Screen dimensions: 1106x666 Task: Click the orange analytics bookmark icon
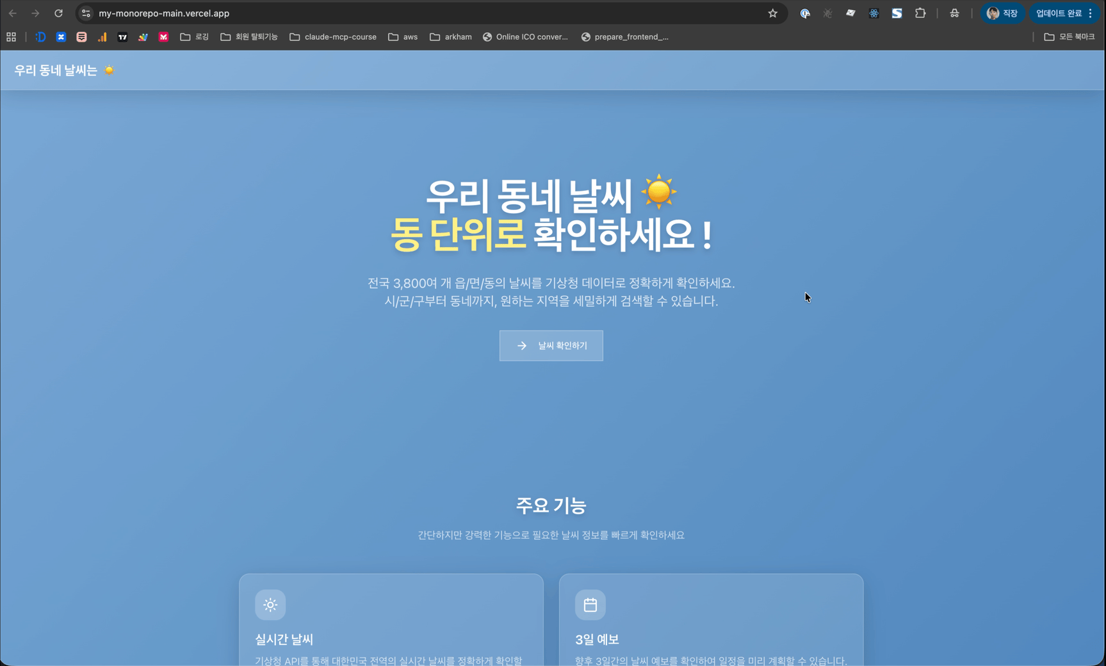pos(102,37)
